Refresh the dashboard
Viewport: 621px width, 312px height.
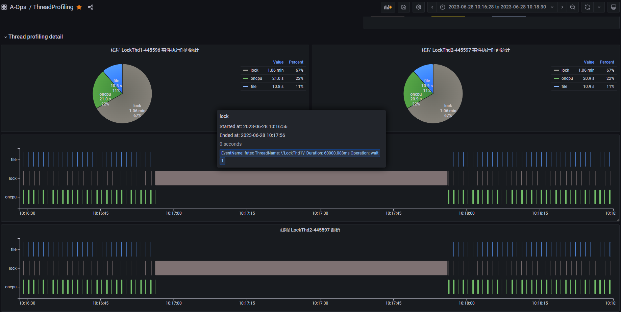tap(588, 7)
